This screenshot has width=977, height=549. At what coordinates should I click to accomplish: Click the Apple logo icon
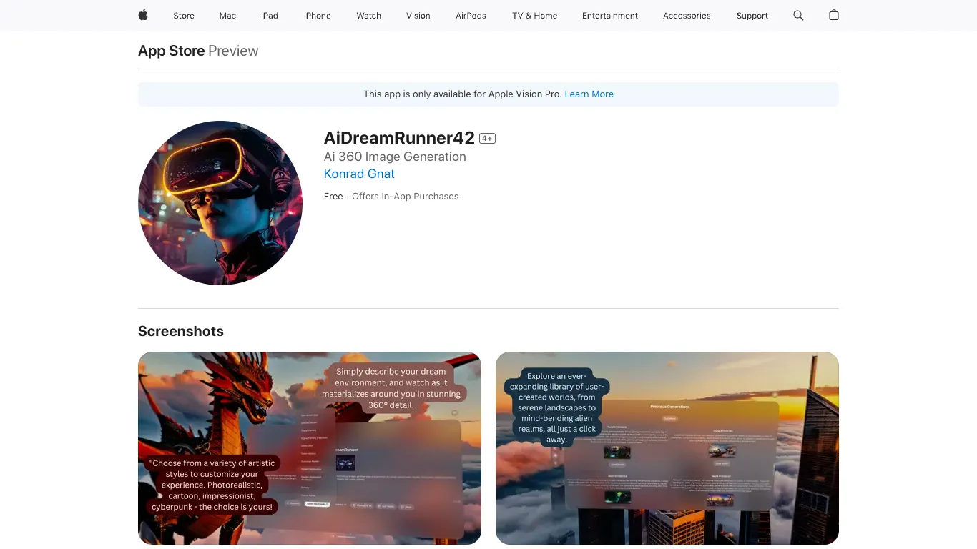pos(143,15)
